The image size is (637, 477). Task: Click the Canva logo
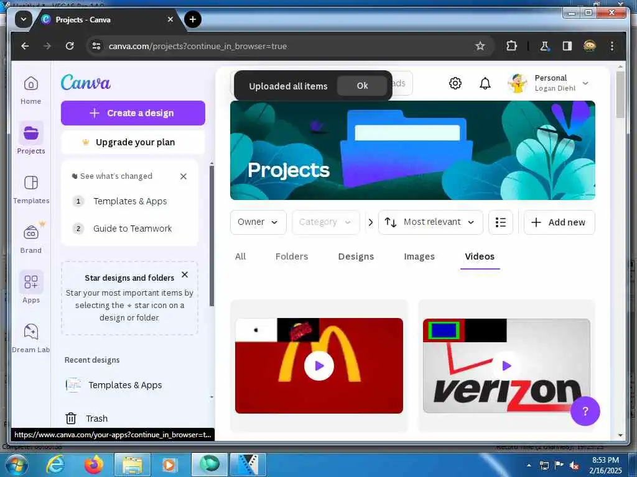tap(86, 83)
